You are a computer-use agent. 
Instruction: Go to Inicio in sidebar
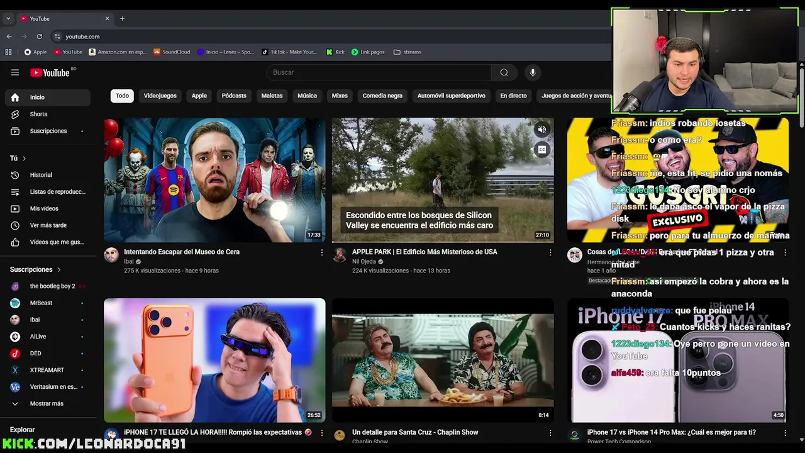click(x=48, y=98)
